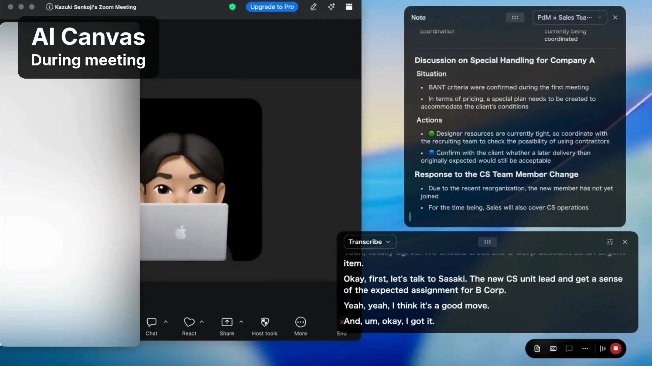Open notes document icon in floating bar

coord(537,348)
